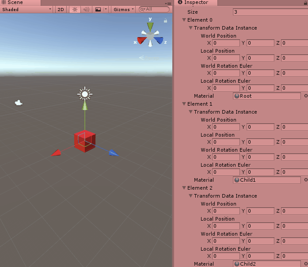Open object picker for Child2 material

point(306,263)
